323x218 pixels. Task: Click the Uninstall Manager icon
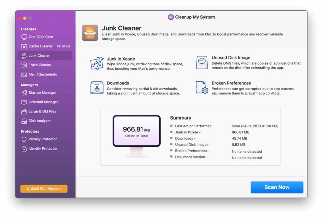(24, 102)
